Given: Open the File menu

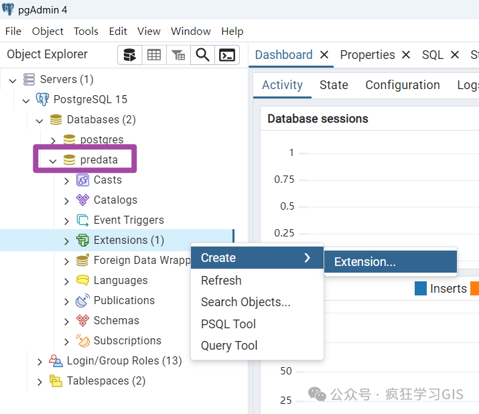Looking at the screenshot, I should tap(13, 31).
